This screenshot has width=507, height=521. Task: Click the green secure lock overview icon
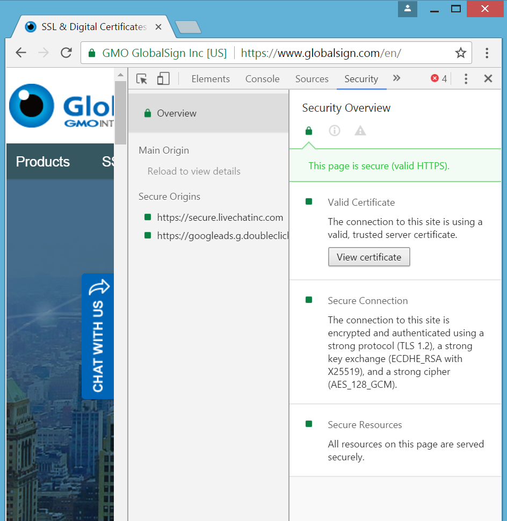308,131
